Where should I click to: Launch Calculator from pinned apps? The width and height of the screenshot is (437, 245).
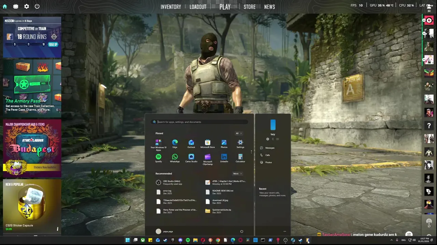pos(240,158)
